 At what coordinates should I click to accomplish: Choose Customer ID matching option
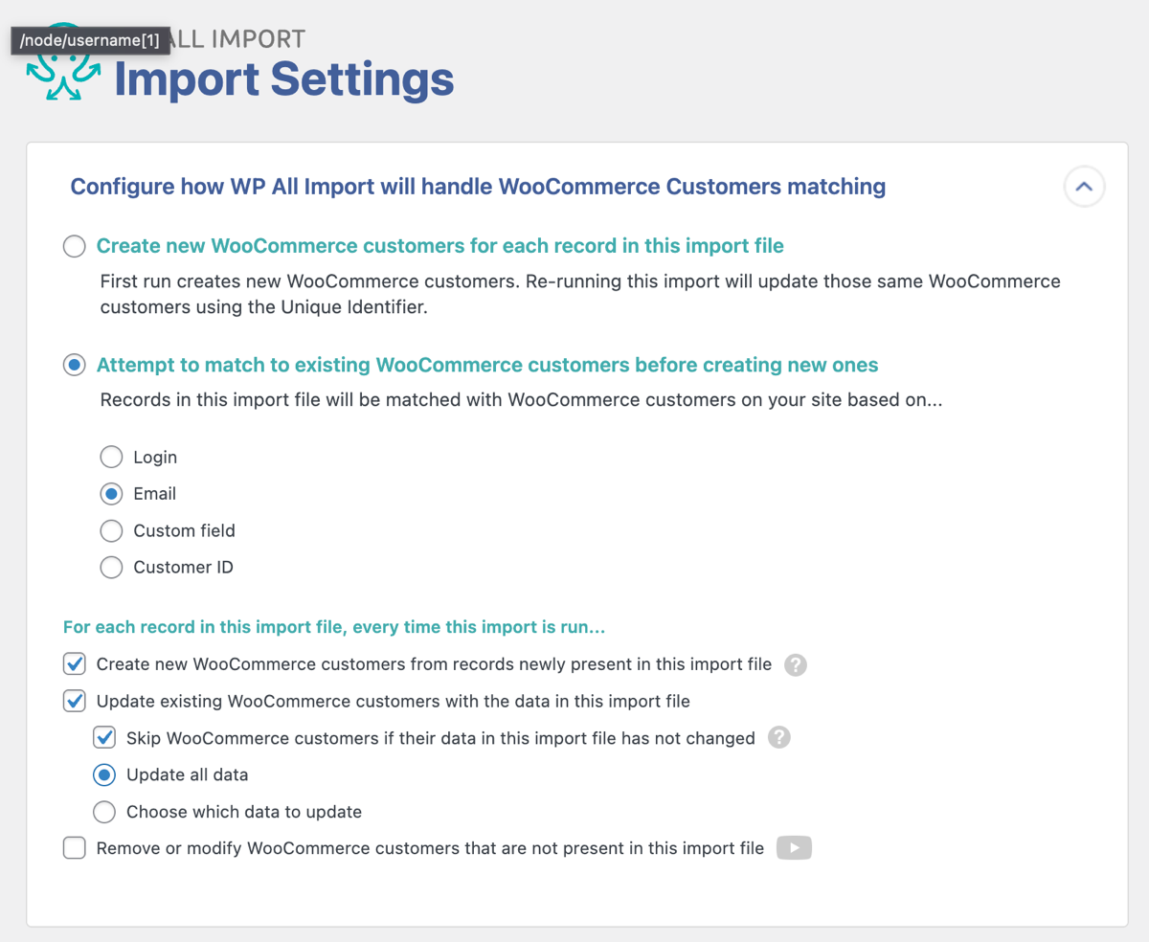click(x=112, y=568)
